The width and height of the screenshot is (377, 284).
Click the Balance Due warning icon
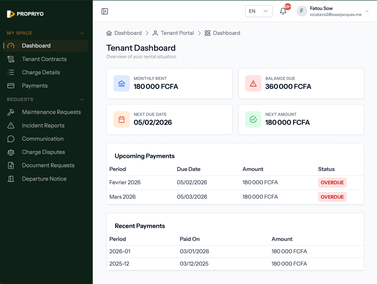click(253, 84)
